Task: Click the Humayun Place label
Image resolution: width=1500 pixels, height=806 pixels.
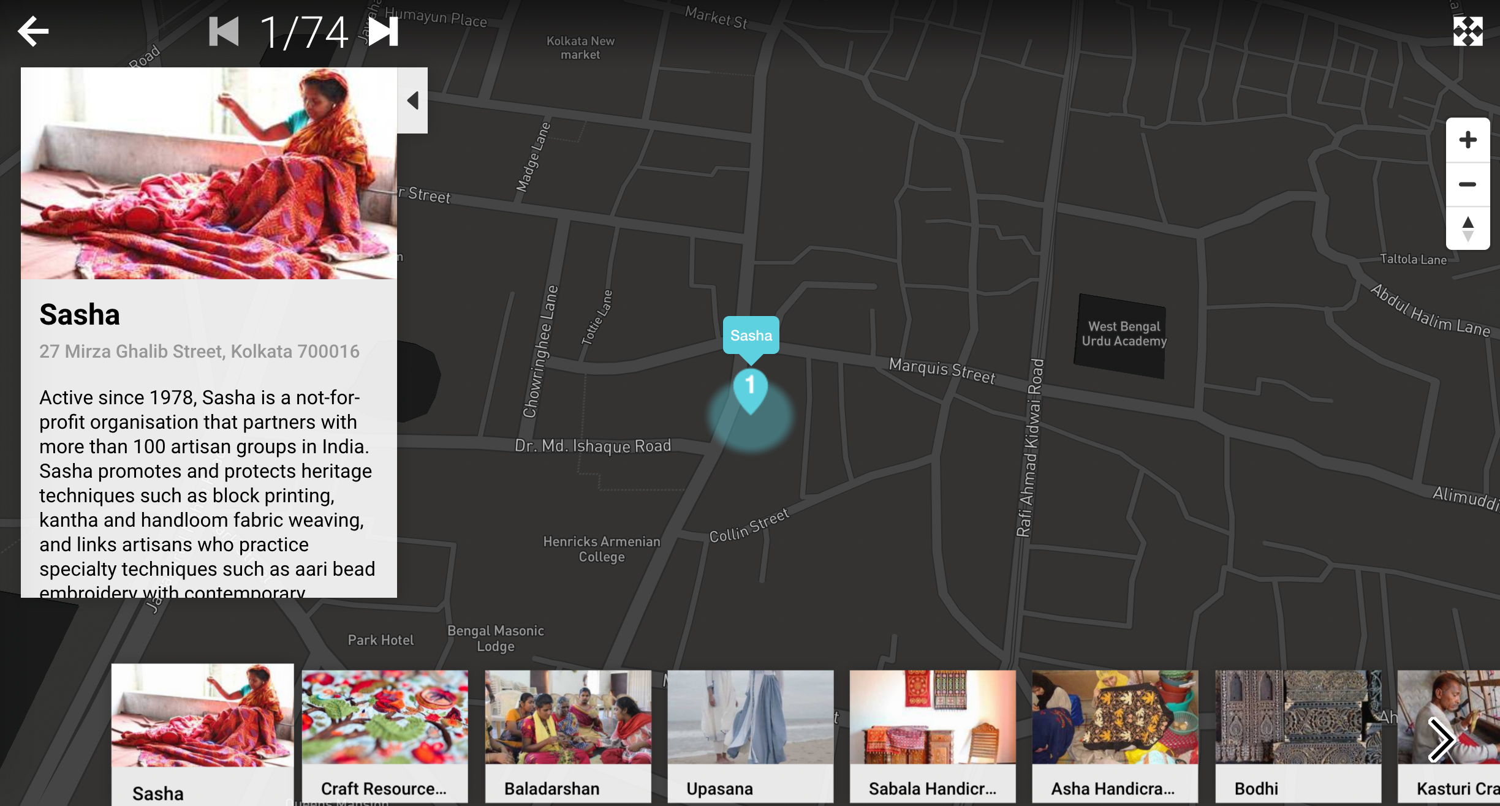Action: click(436, 17)
